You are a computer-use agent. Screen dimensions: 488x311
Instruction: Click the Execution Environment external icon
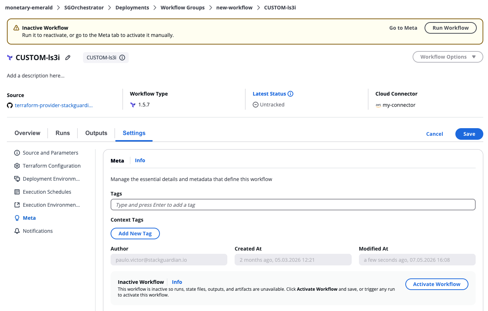click(x=17, y=205)
